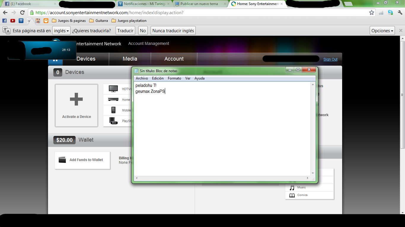
Task: Open the face photo bookmark icon
Action: click(x=38, y=21)
